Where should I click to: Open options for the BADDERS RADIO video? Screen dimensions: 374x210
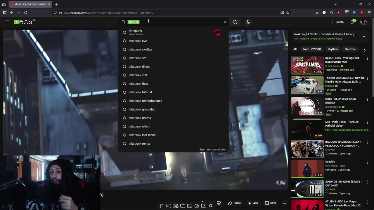(x=368, y=142)
